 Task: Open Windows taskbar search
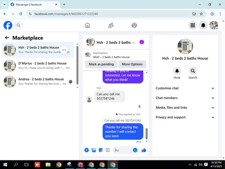click(16, 164)
